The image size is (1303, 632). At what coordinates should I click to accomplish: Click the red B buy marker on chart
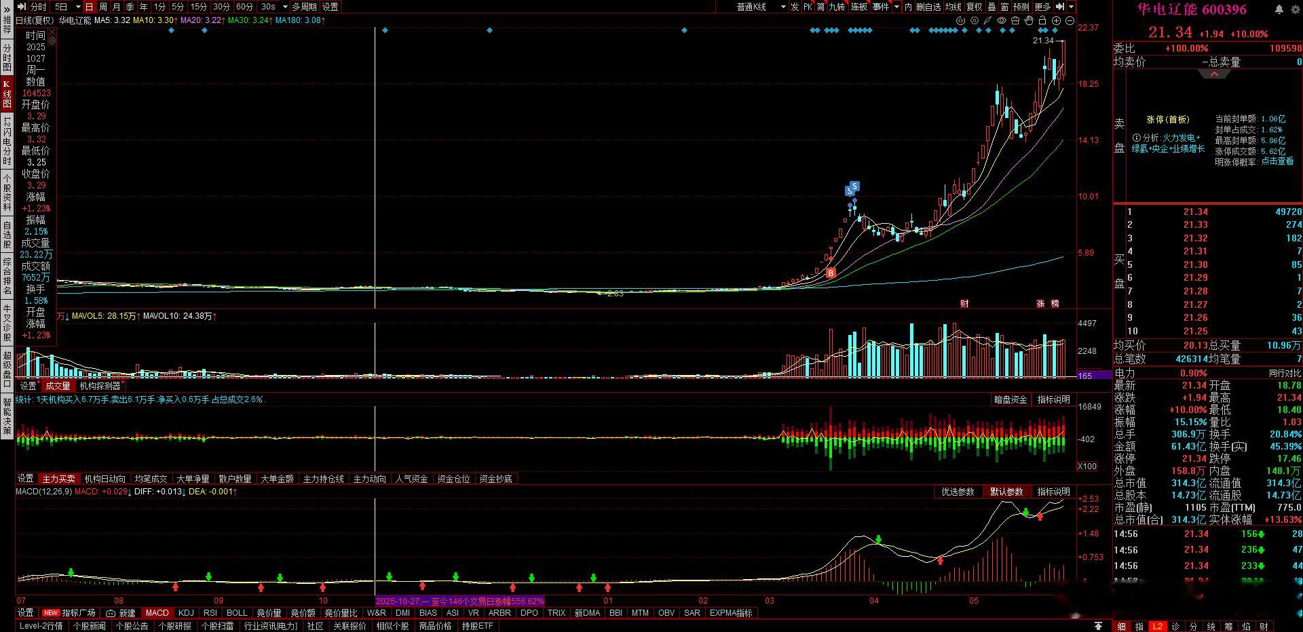point(831,273)
